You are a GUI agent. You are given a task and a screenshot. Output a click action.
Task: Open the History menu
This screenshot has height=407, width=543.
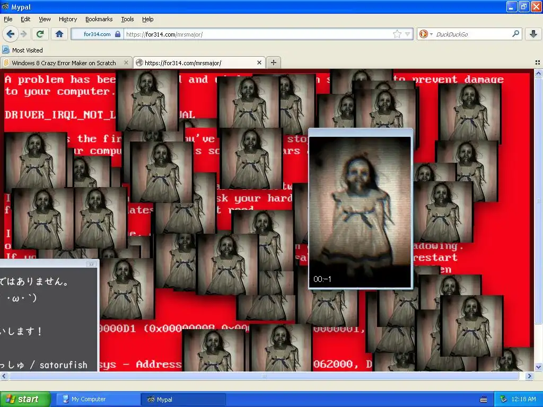(x=67, y=19)
